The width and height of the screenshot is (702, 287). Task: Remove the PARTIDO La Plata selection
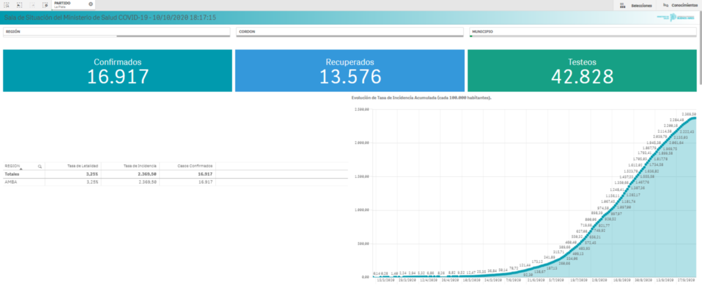91,4
